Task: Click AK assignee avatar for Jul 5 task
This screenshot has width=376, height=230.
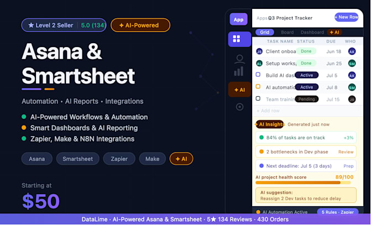Action: 352,75
